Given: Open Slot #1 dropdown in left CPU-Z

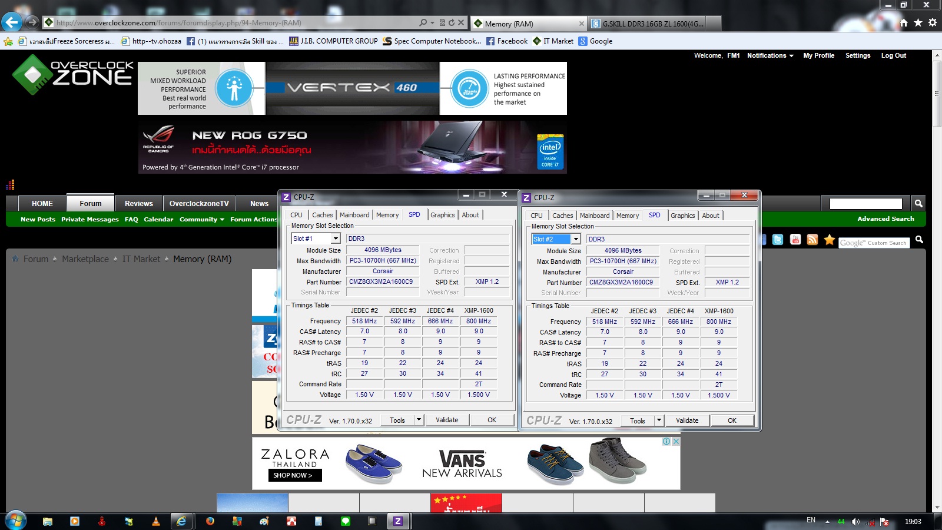Looking at the screenshot, I should [x=336, y=238].
